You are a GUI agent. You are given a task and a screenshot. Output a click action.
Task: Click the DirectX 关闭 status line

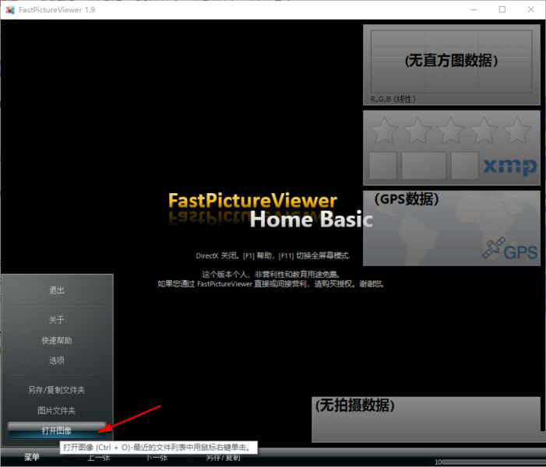tap(273, 256)
